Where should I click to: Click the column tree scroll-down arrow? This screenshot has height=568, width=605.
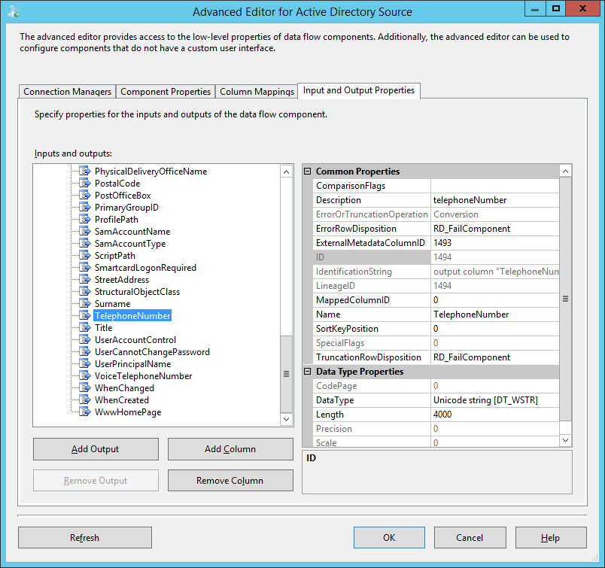286,419
